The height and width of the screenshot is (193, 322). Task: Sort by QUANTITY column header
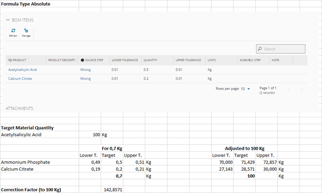click(157, 60)
